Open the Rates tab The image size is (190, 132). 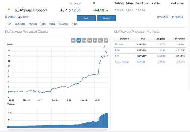pyautogui.click(x=52, y=24)
